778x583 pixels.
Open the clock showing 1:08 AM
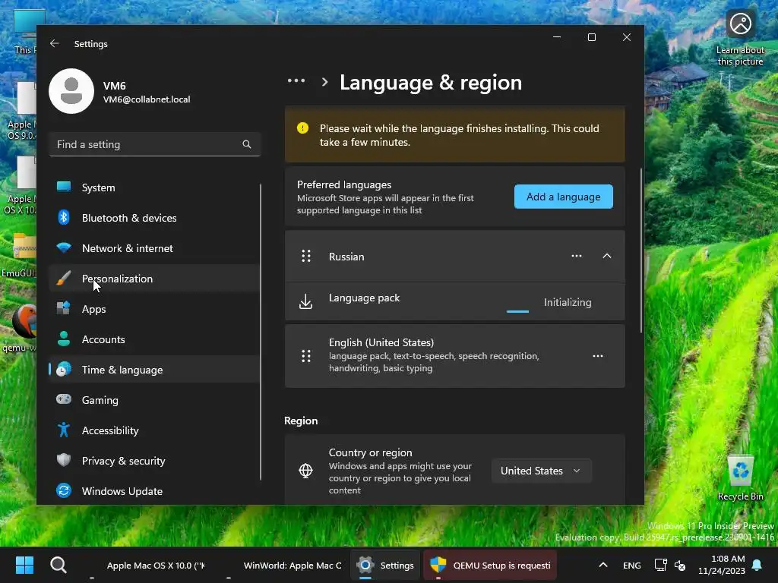[x=722, y=565]
